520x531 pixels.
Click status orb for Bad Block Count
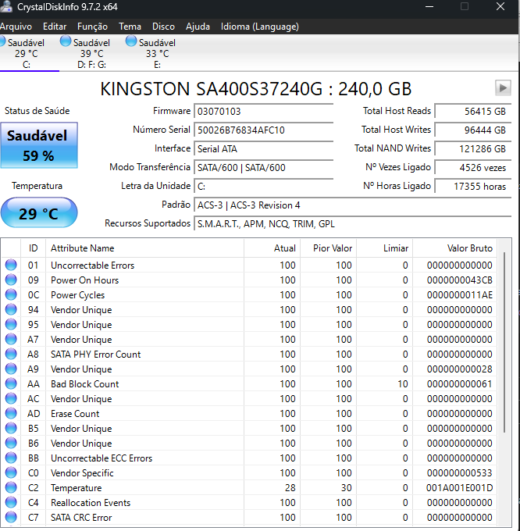coord(11,383)
